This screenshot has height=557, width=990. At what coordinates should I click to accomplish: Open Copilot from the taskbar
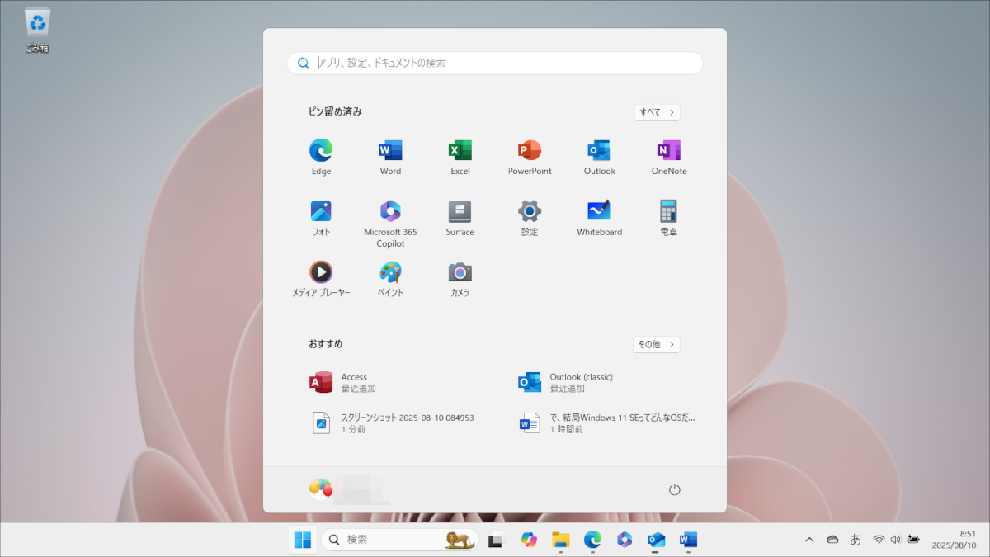(529, 540)
